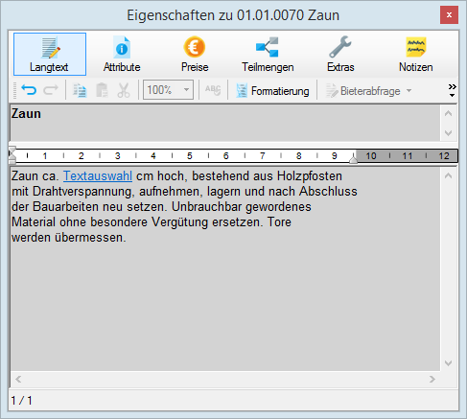The height and width of the screenshot is (419, 467).
Task: Click the left indent marker on ruler
Action: (x=12, y=156)
